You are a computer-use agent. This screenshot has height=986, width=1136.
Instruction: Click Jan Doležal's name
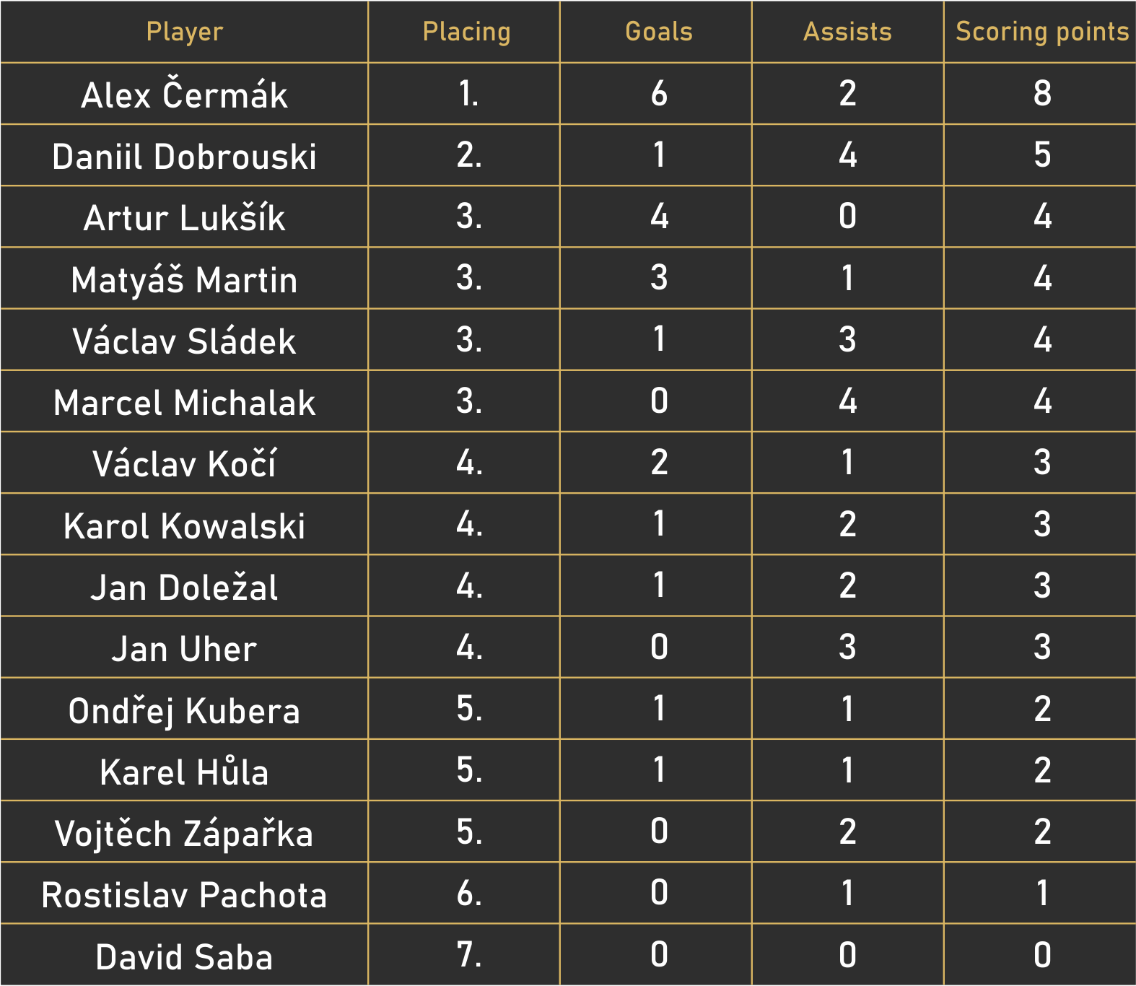click(x=184, y=587)
